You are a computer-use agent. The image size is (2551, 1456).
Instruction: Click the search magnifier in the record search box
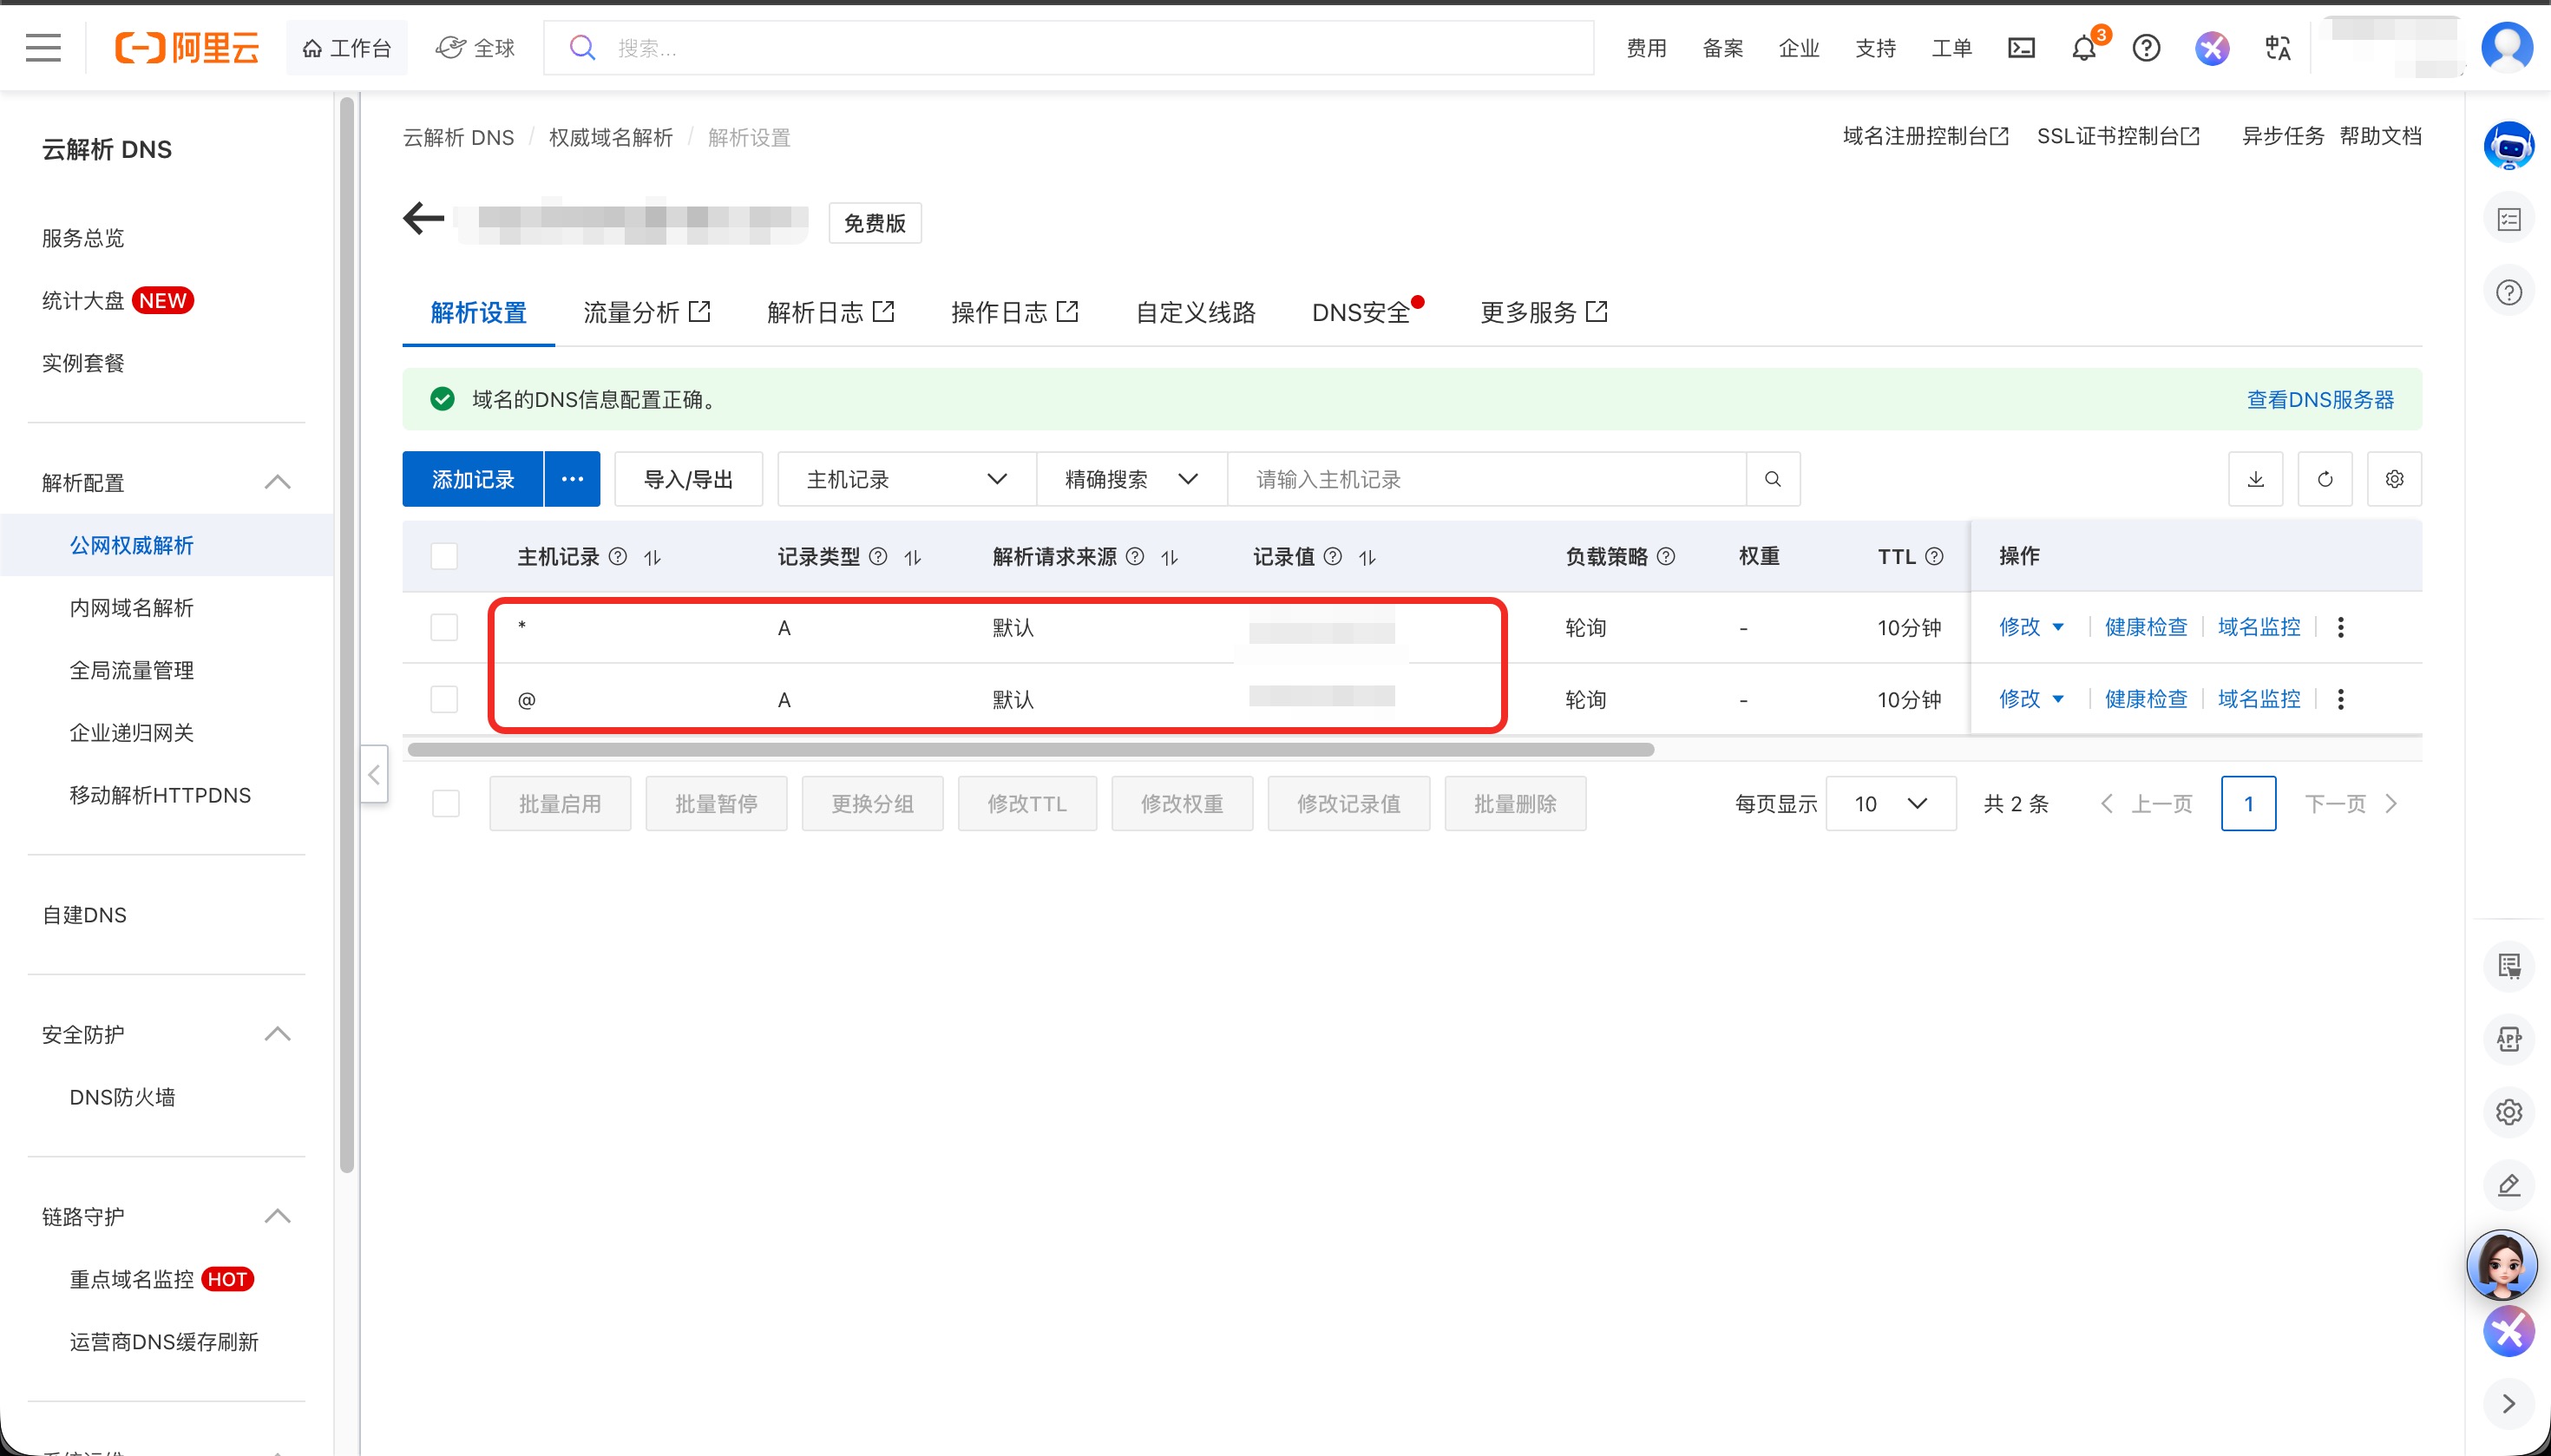(x=1773, y=479)
